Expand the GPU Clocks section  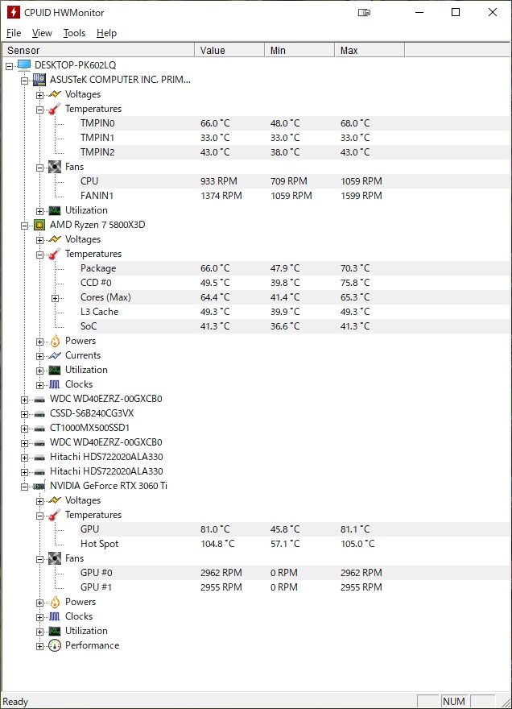point(39,617)
